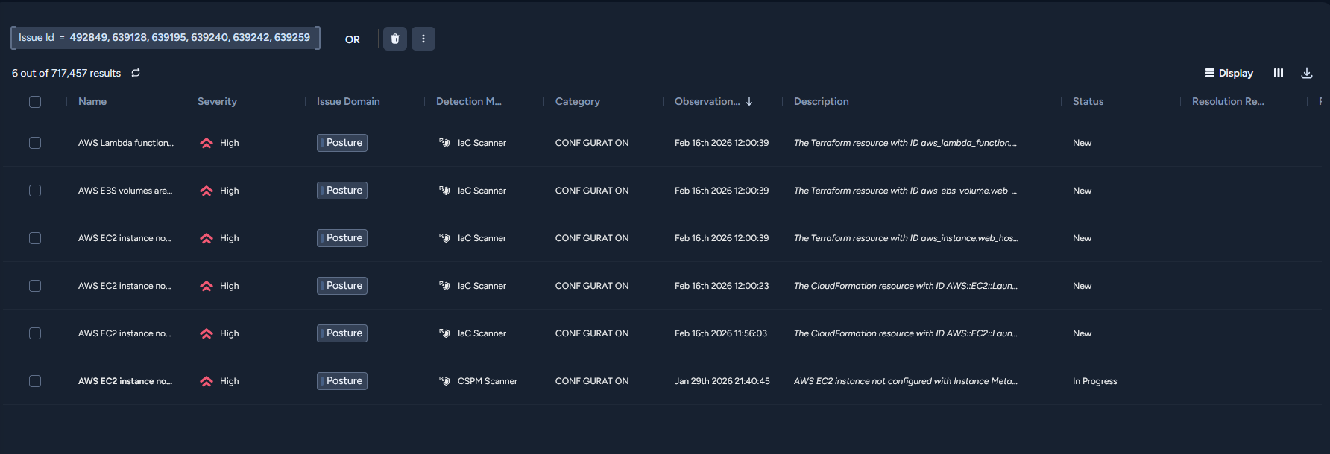Image resolution: width=1330 pixels, height=454 pixels.
Task: Check the In Progress row checkbox
Action: point(35,381)
